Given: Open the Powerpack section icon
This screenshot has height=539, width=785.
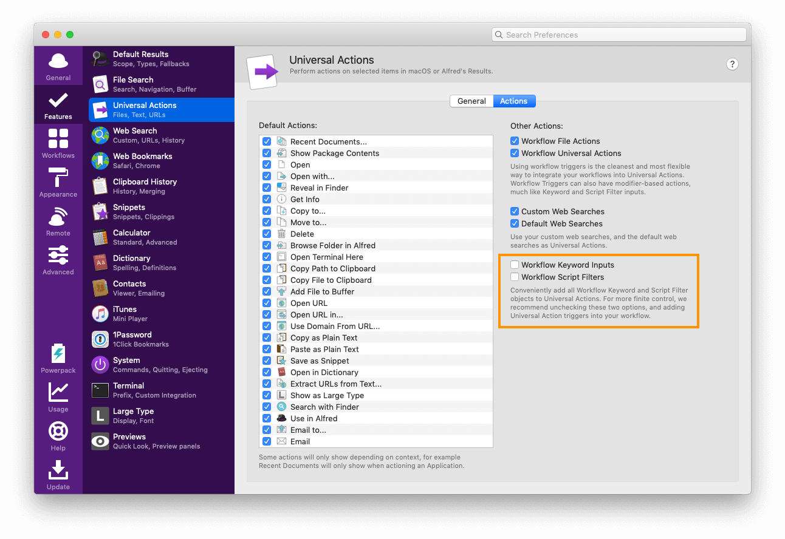Looking at the screenshot, I should point(58,357).
